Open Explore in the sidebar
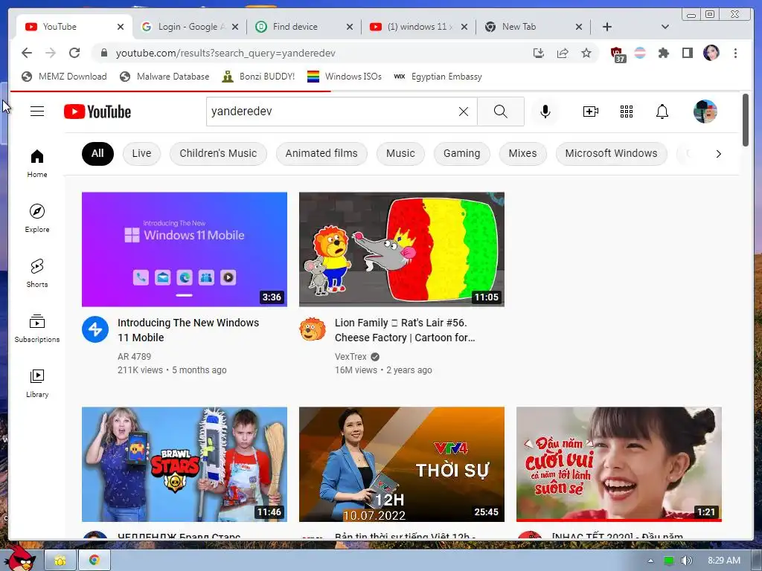The height and width of the screenshot is (571, 762). [x=37, y=219]
